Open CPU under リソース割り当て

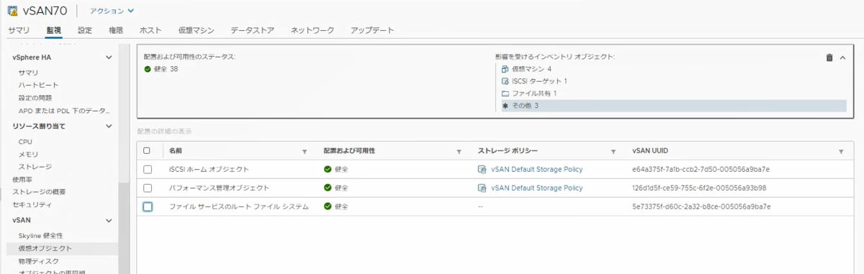(x=25, y=142)
